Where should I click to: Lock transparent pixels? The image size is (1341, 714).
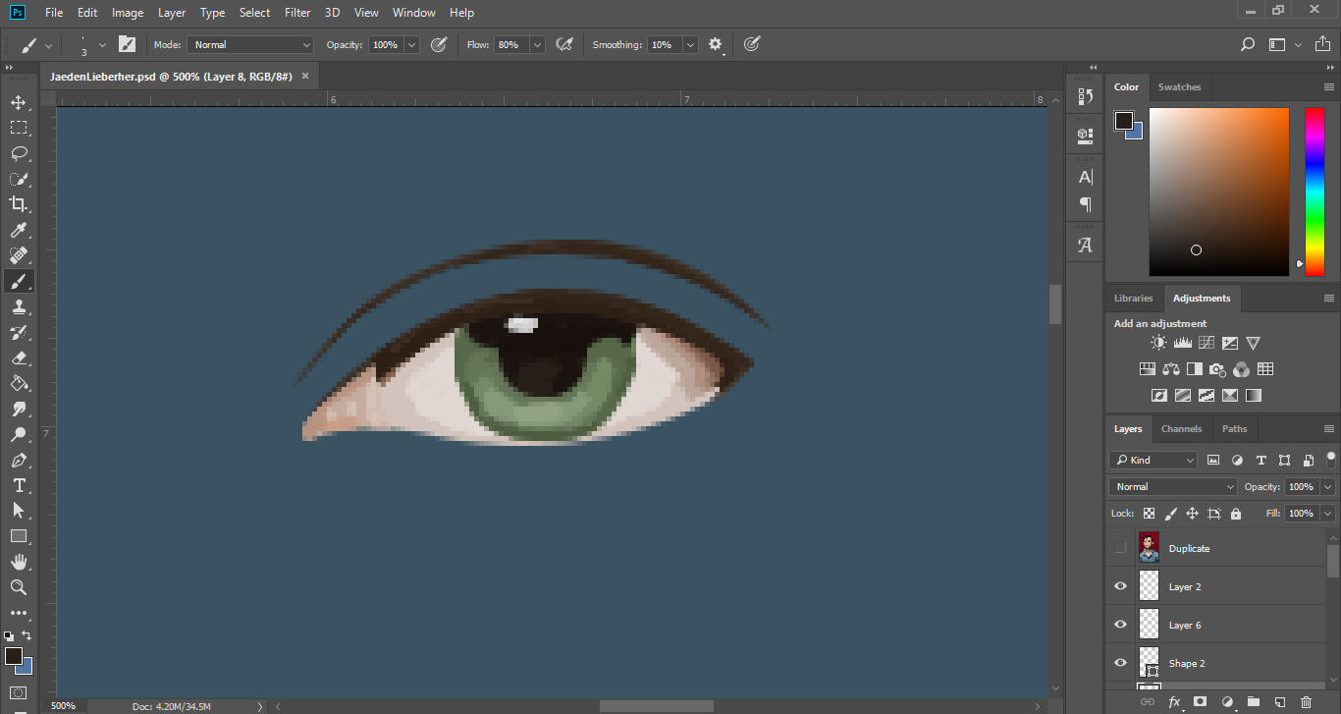[1149, 514]
